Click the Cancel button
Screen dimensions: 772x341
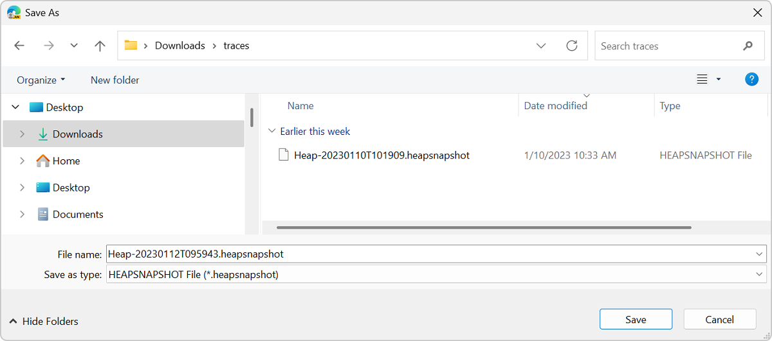(x=719, y=319)
